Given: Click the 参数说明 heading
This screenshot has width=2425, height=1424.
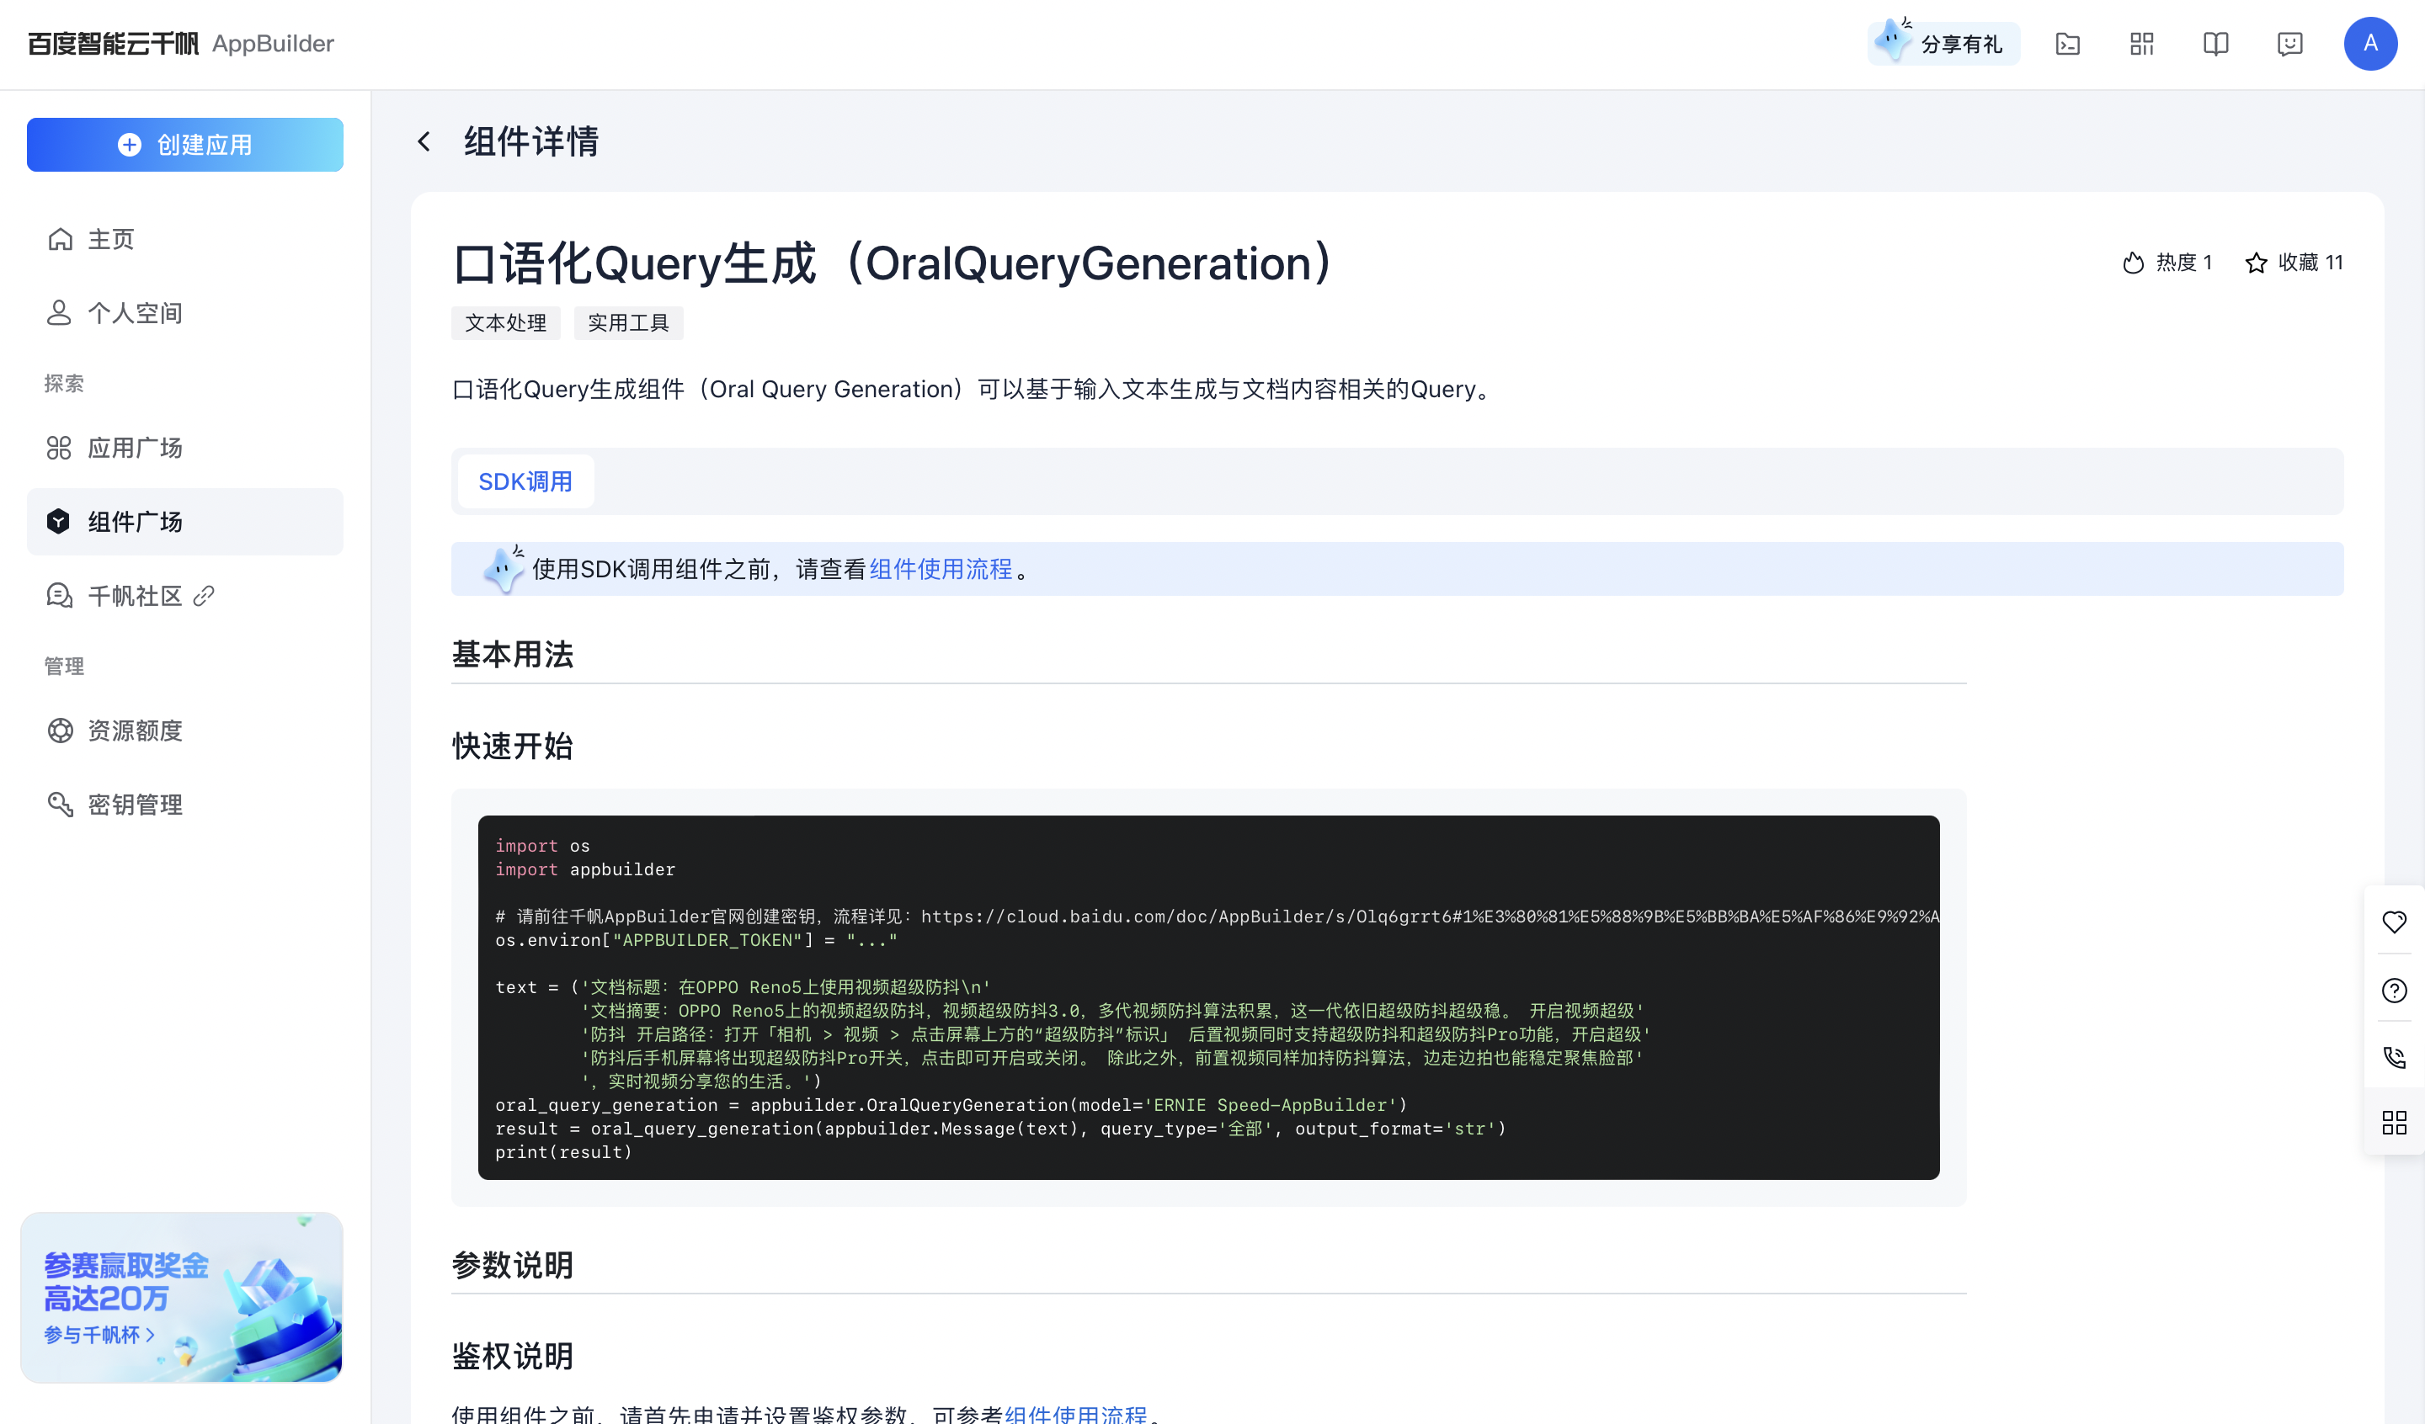Looking at the screenshot, I should point(513,1264).
